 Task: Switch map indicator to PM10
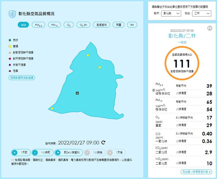pos(54,25)
